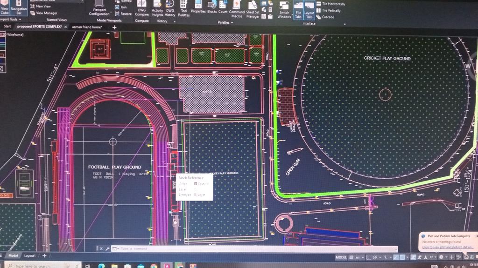Screen dimensions: 478x268
Task: Select the FOOTBALL PLAY GROUND text label
Action: pyautogui.click(x=115, y=167)
